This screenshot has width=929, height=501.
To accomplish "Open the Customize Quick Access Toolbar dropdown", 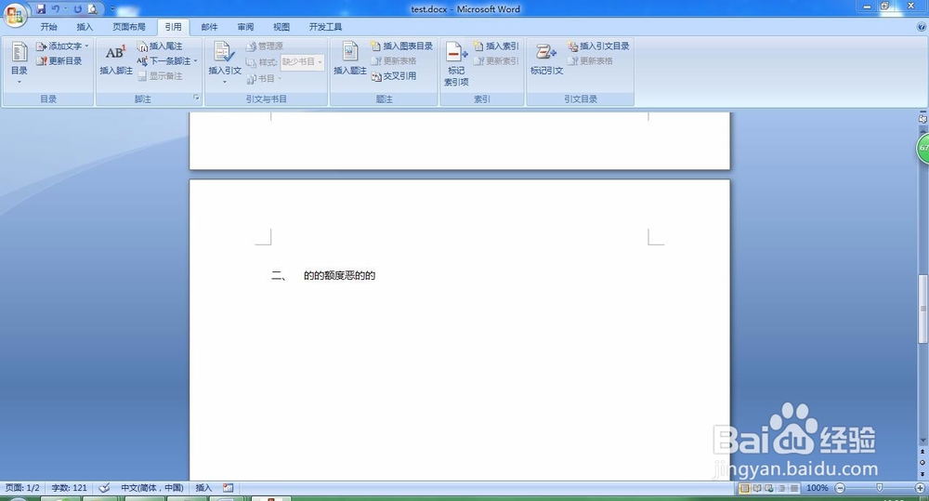I will click(x=112, y=9).
